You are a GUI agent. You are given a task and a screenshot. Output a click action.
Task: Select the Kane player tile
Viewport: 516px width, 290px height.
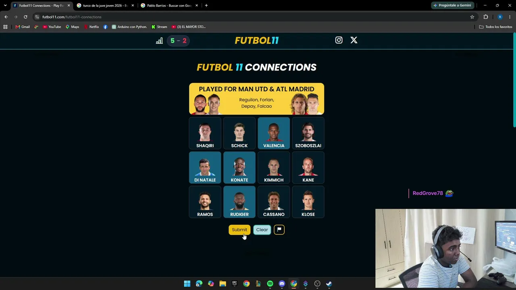(x=308, y=168)
